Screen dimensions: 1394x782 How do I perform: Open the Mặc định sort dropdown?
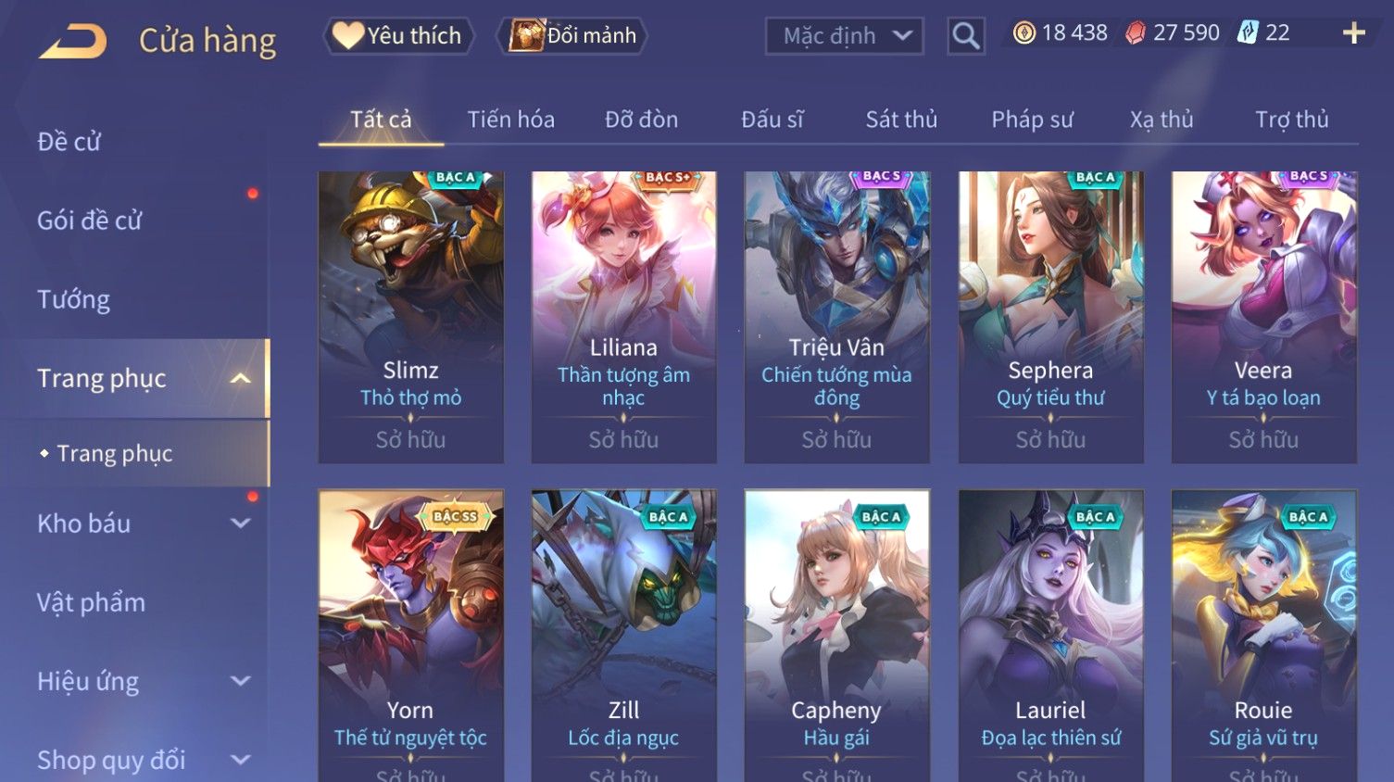(x=845, y=36)
